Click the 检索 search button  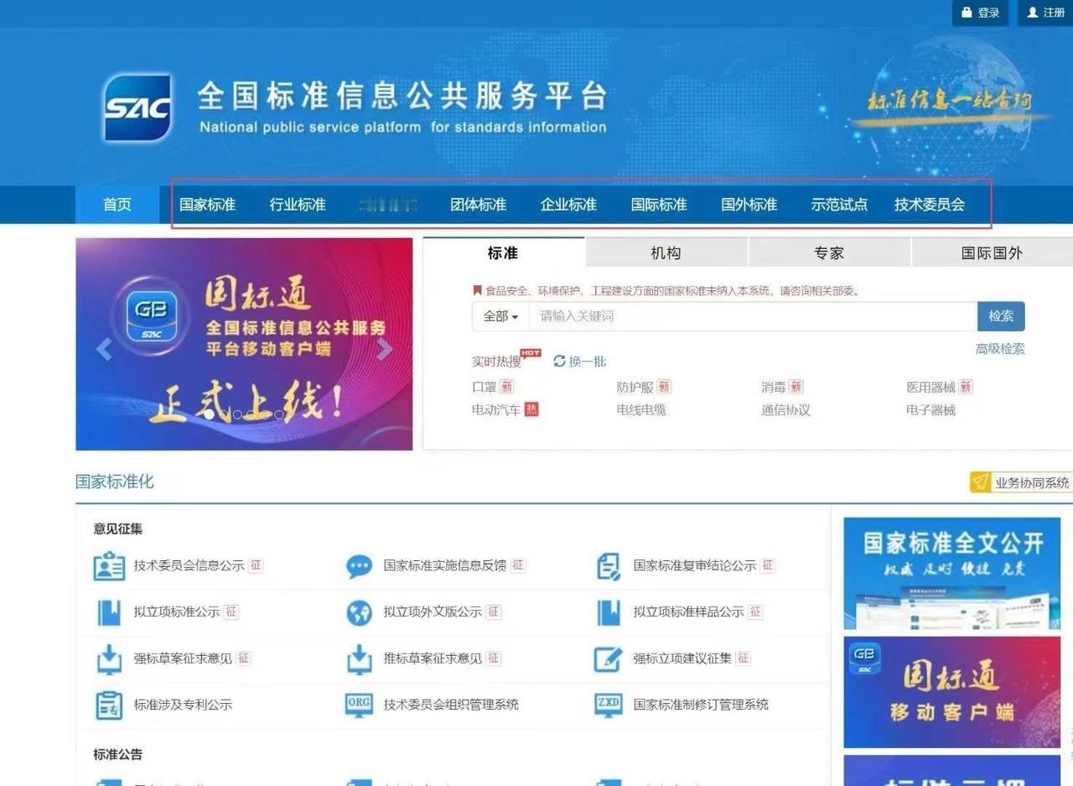click(x=1001, y=316)
